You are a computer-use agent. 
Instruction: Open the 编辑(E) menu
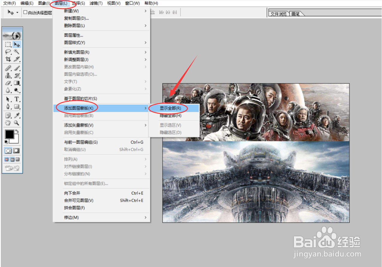pyautogui.click(x=27, y=3)
